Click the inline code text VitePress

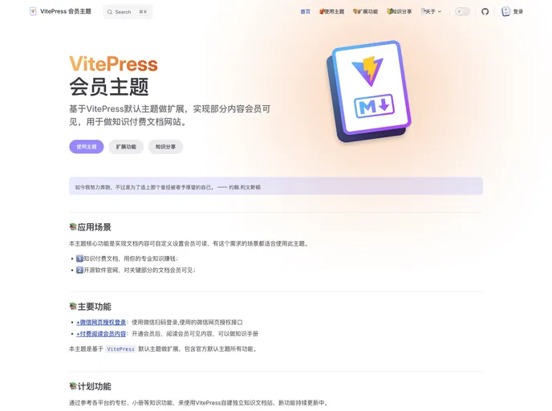120,349
